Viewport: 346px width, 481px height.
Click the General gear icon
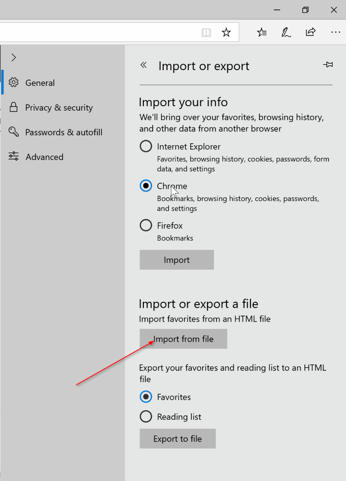tap(13, 82)
